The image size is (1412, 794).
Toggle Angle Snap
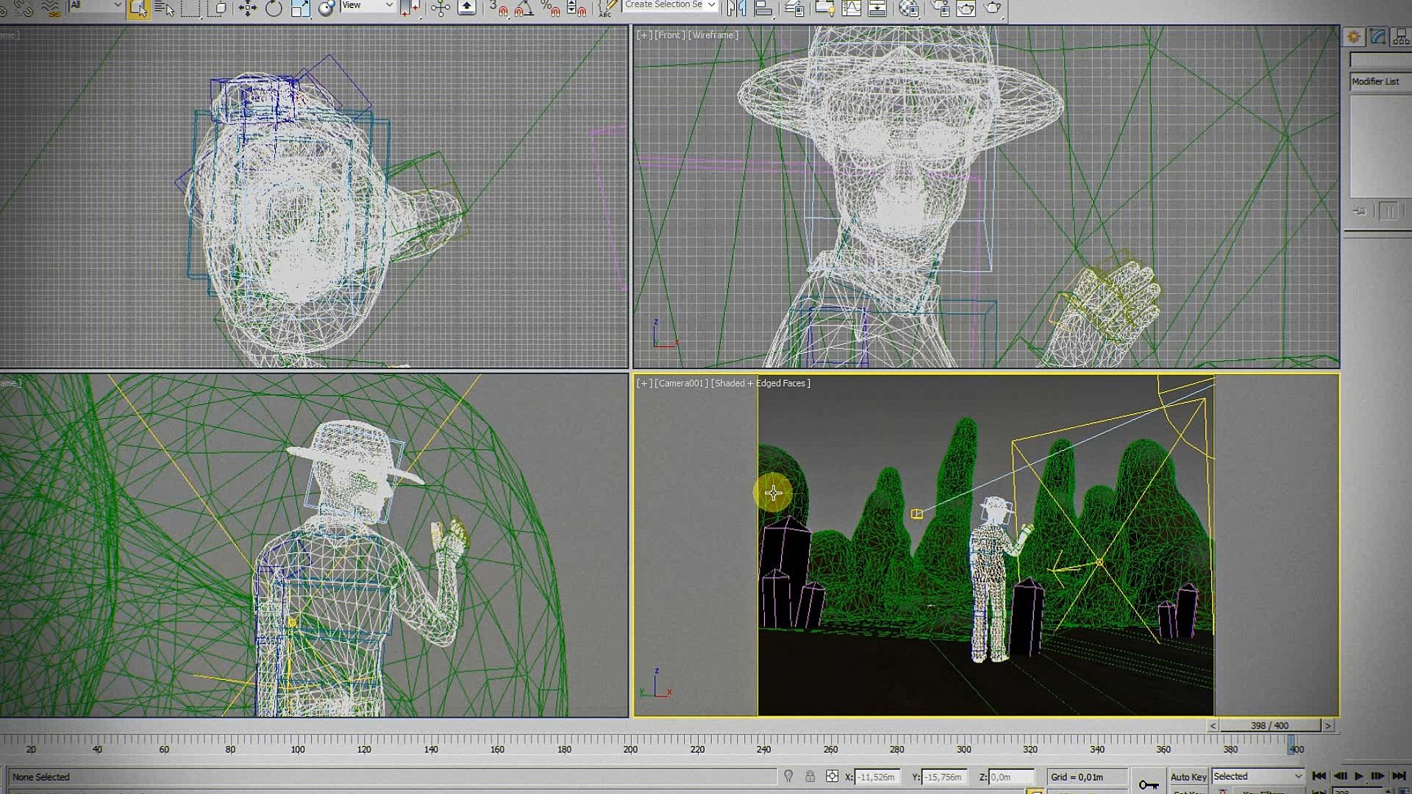click(524, 8)
